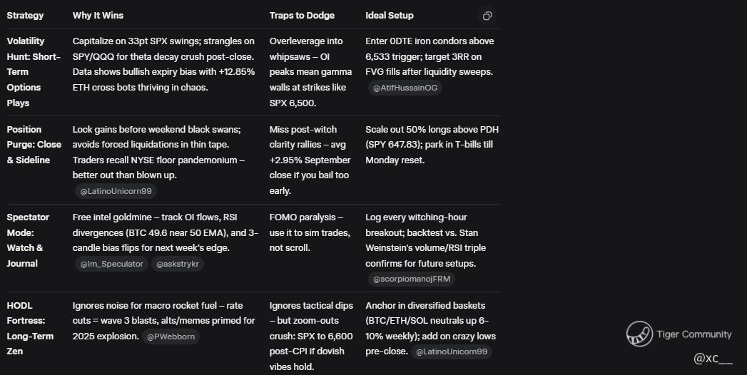Screen dimensions: 747x375
Task: Click the Ideal Setup column header
Action: click(x=389, y=16)
